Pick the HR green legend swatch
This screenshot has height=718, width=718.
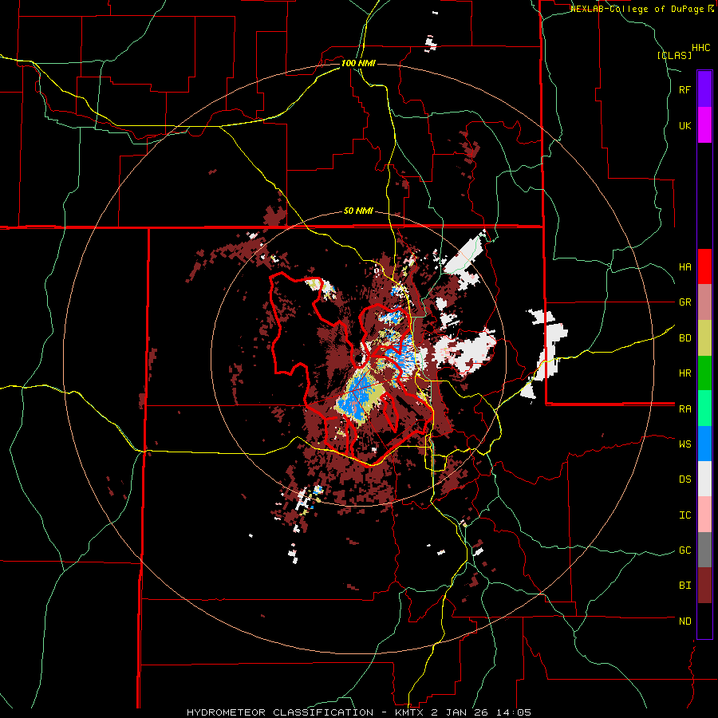tap(704, 373)
